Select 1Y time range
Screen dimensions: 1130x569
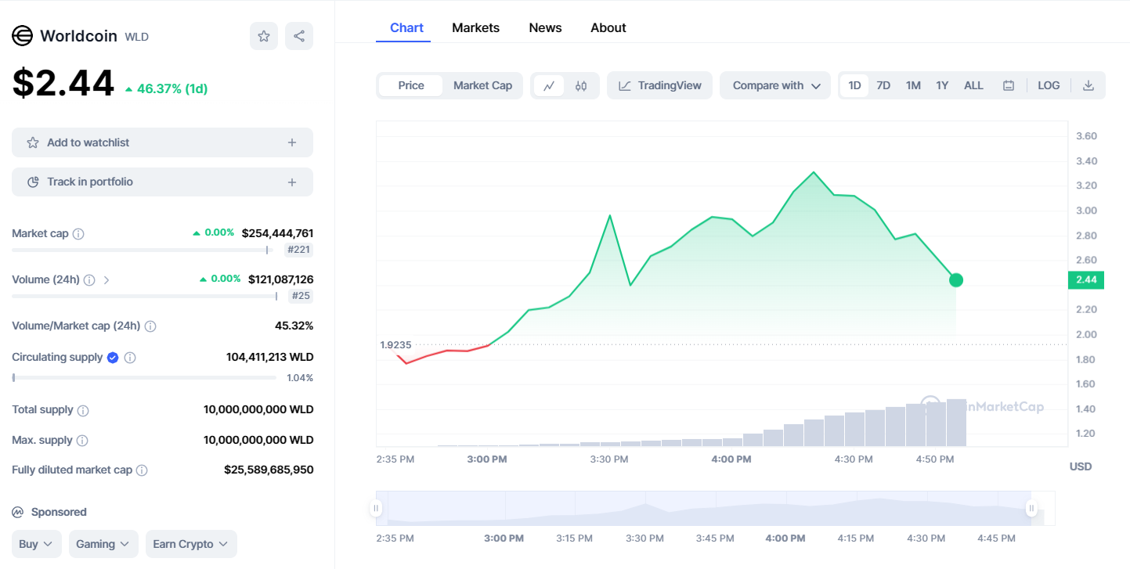(942, 85)
